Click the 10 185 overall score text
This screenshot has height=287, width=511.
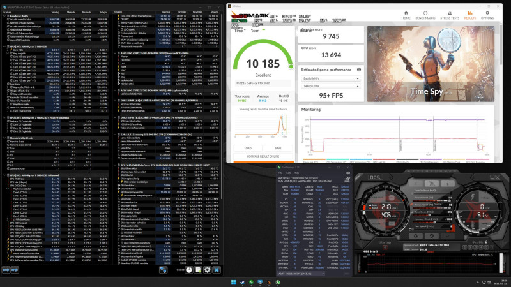pos(263,64)
